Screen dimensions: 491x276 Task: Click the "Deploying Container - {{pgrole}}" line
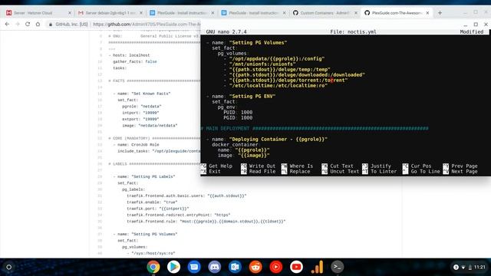click(267, 139)
